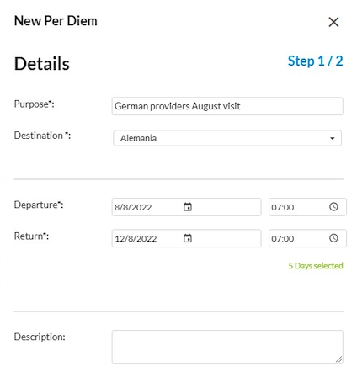This screenshot has width=357, height=372.
Task: Click the Departure date field 8/8/2022
Action: click(x=186, y=207)
